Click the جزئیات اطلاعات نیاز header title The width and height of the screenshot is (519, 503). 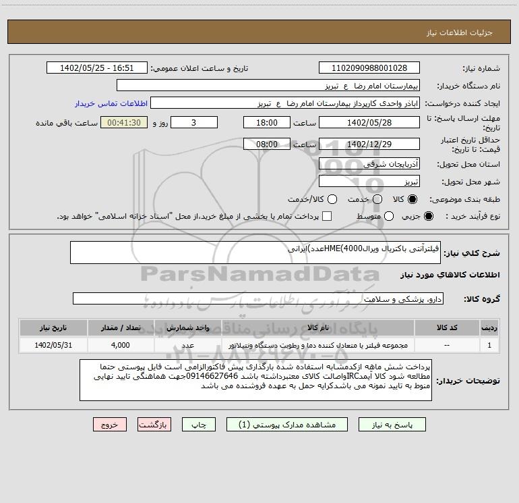point(459,32)
